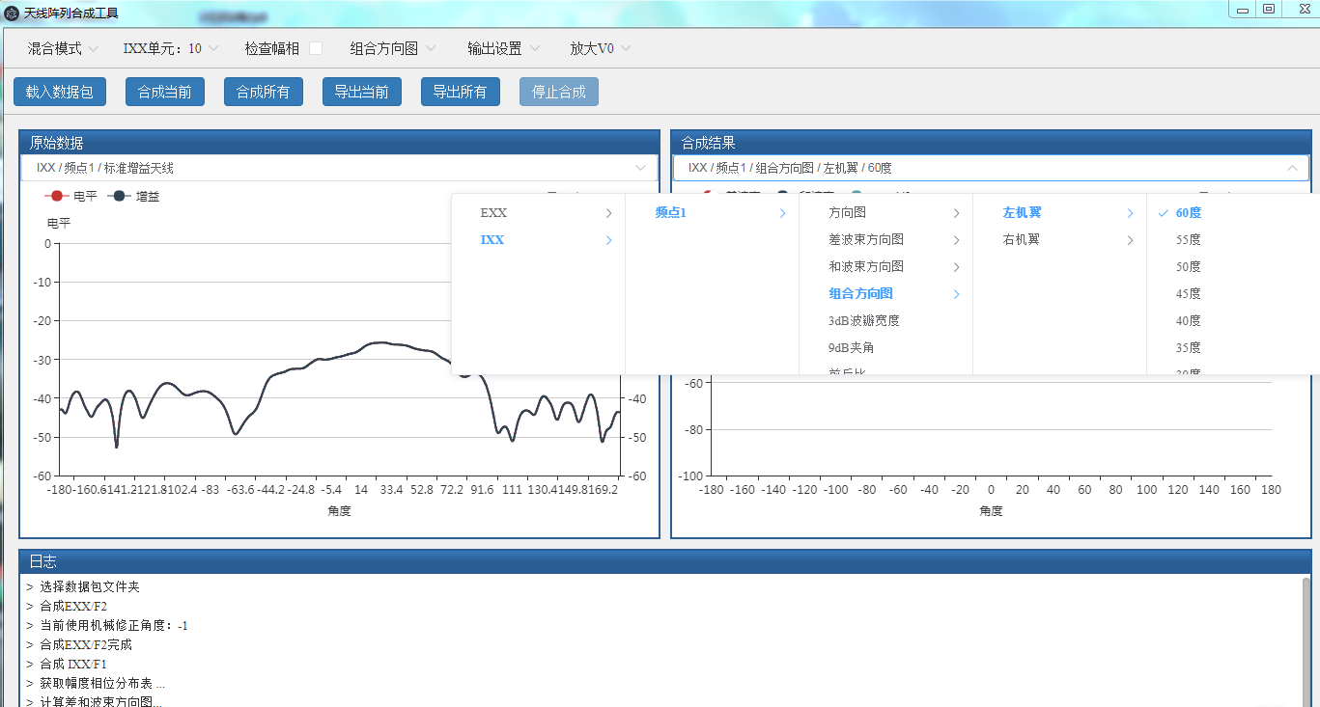Image resolution: width=1320 pixels, height=707 pixels.
Task: Toggle the 电平 legend series
Action: [71, 196]
